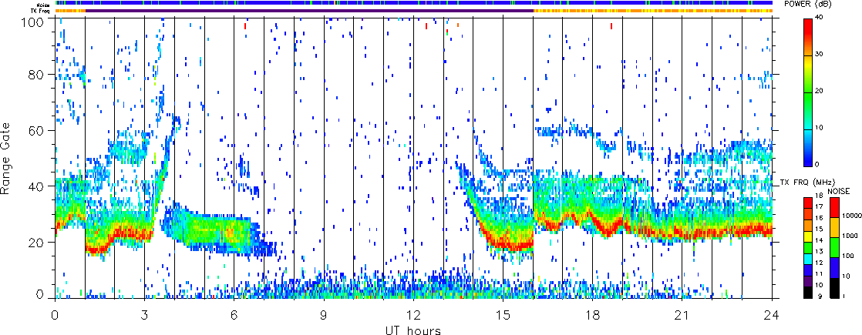The height and width of the screenshot is (335, 862).
Task: Click the "UT hours" x-axis title
Action: click(413, 330)
